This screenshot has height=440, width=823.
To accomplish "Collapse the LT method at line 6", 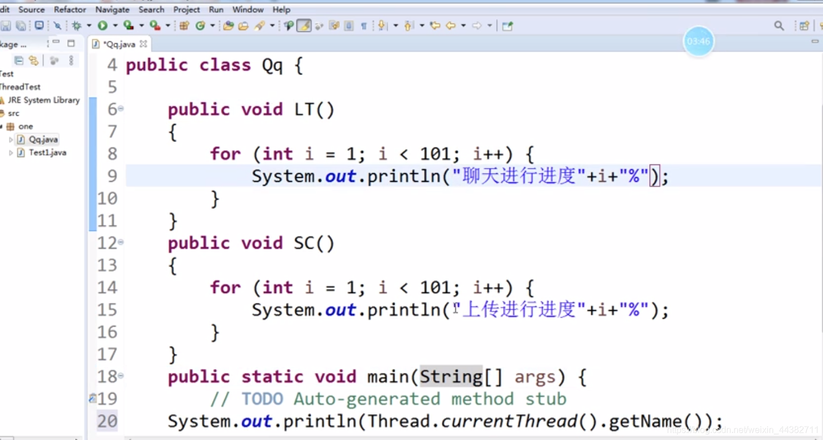I will pyautogui.click(x=121, y=108).
